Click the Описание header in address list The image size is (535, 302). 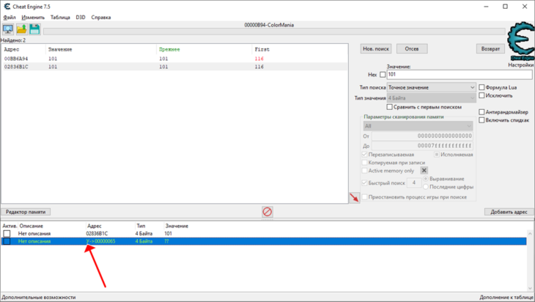click(x=32, y=226)
